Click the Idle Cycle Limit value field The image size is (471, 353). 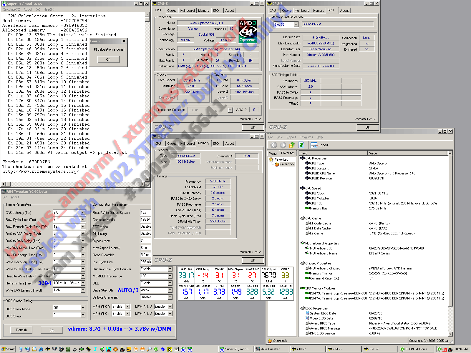pyautogui.click(x=145, y=262)
